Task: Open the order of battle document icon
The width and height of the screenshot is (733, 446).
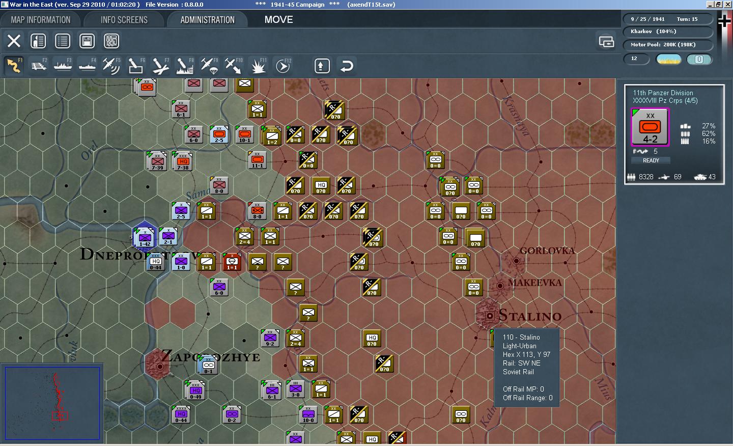Action: point(38,41)
